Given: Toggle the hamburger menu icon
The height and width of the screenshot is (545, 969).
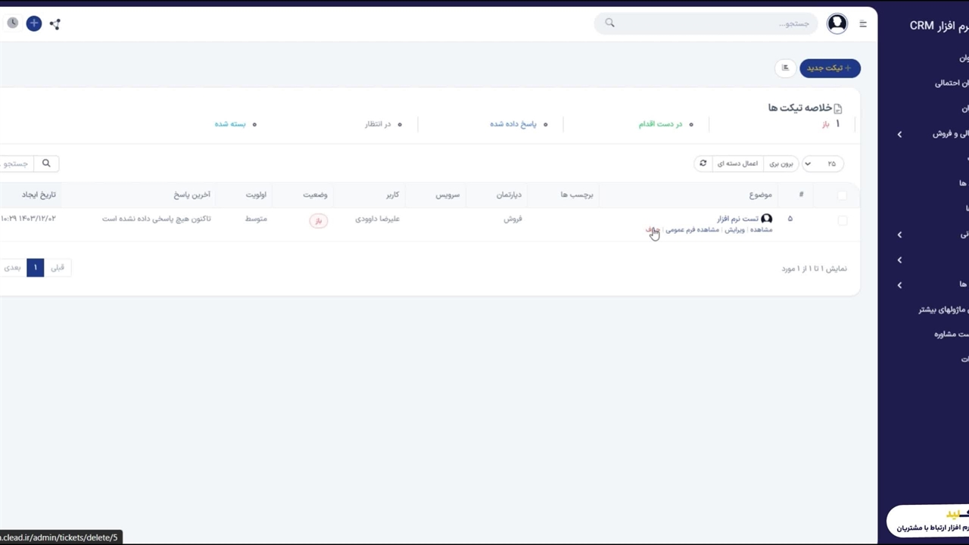Looking at the screenshot, I should tap(863, 24).
